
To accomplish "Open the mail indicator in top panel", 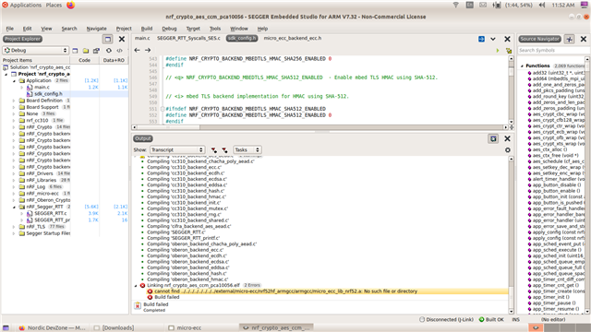I will 483,5.
